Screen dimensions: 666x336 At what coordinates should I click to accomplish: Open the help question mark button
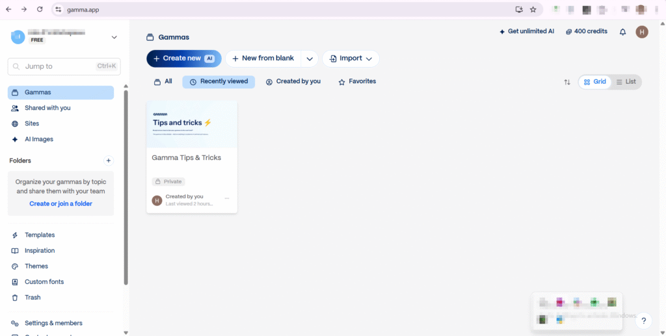[644, 321]
